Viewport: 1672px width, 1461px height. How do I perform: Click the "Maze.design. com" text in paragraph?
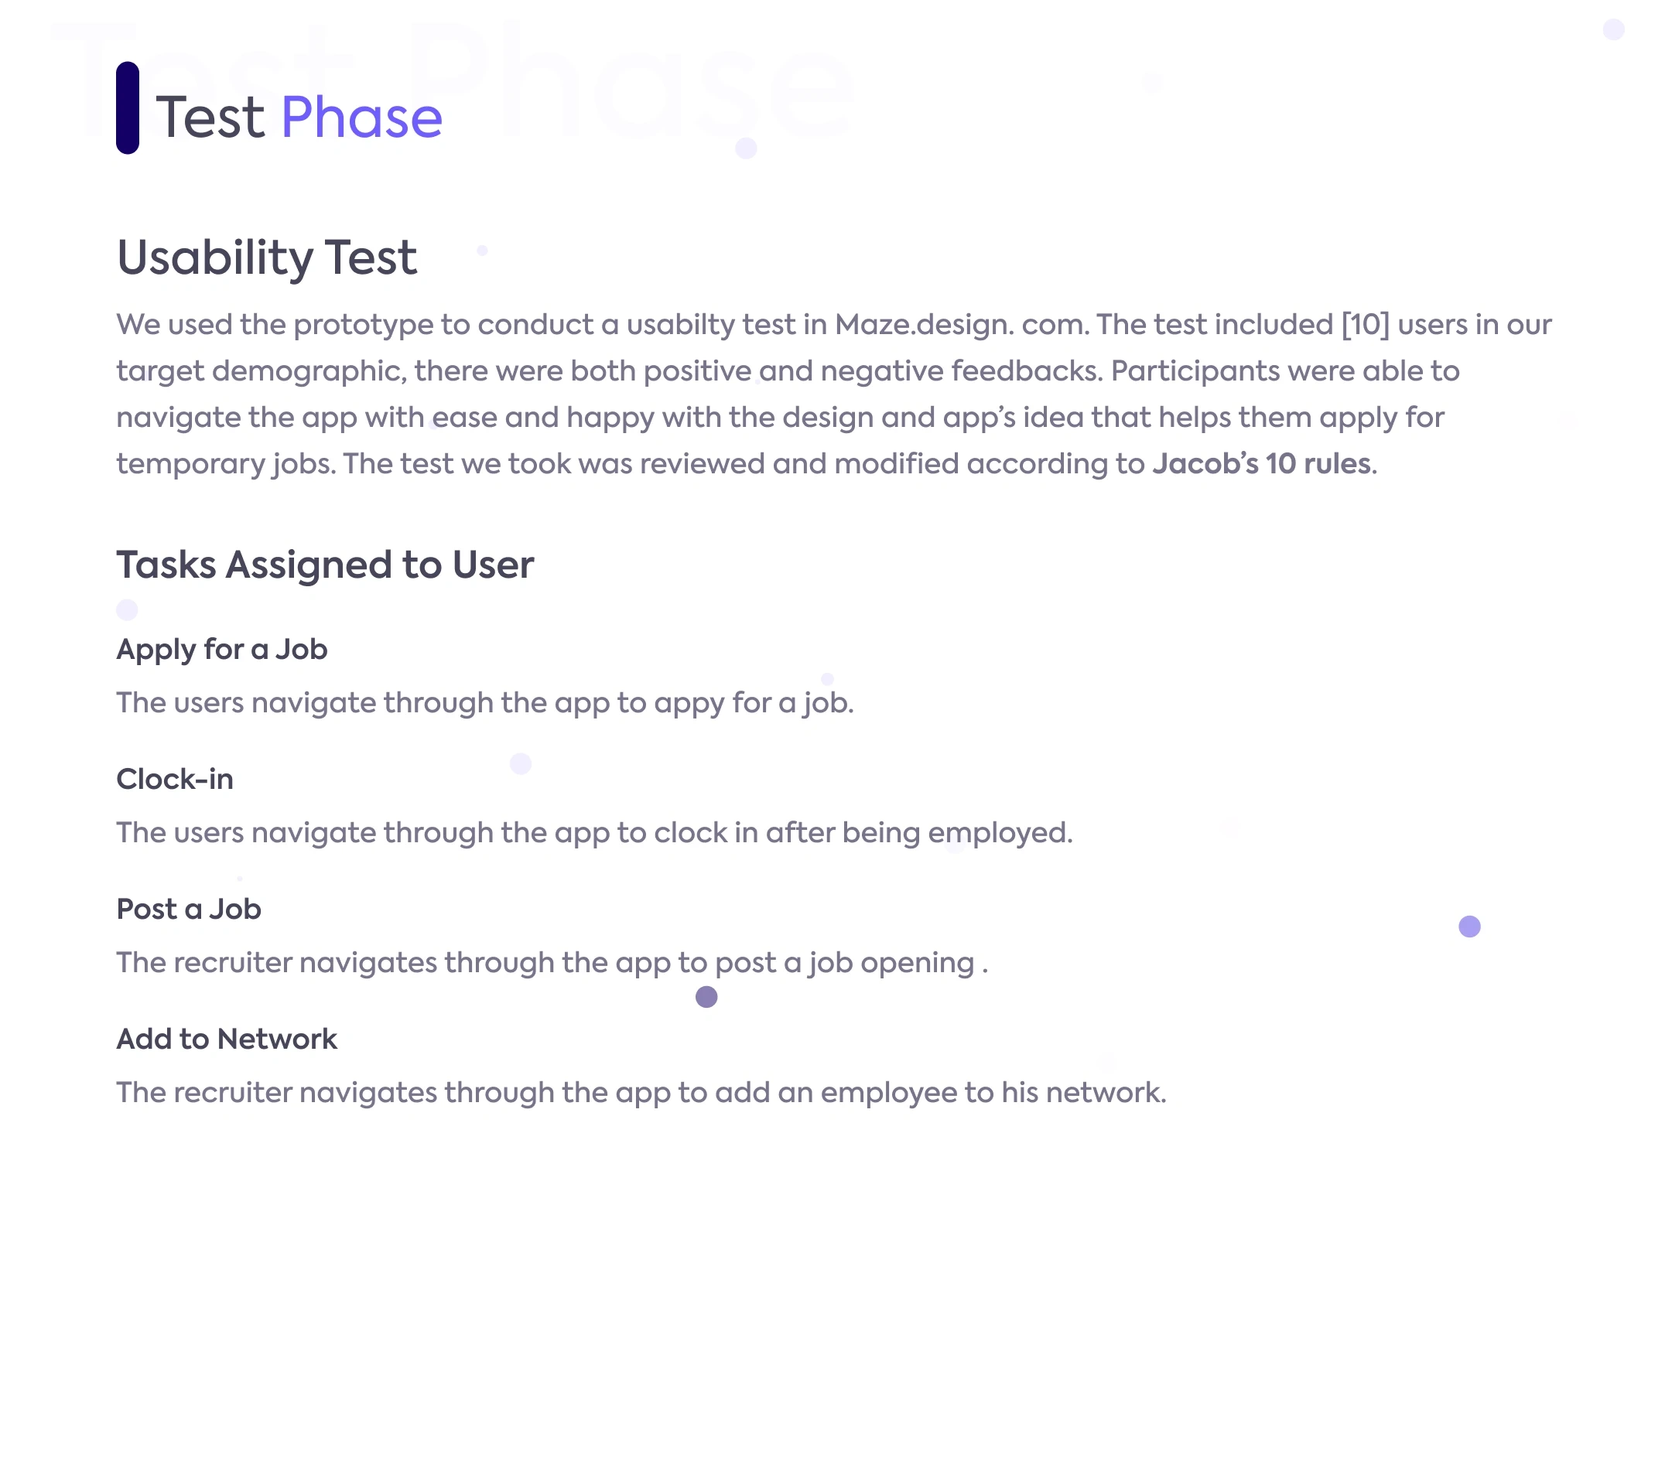[x=962, y=325]
